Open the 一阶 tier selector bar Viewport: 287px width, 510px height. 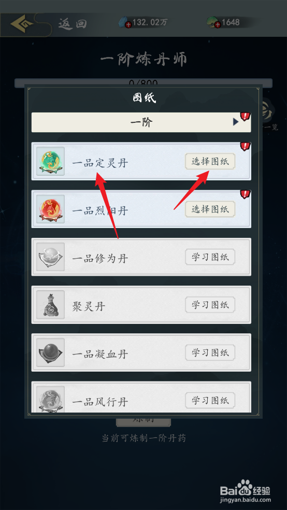coord(141,122)
